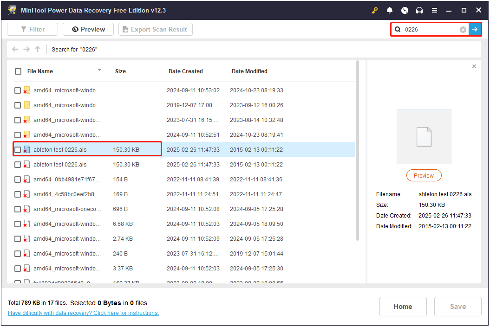The width and height of the screenshot is (490, 327).
Task: Check the amd64_0bb4981e71f67 file checkbox
Action: (18, 180)
